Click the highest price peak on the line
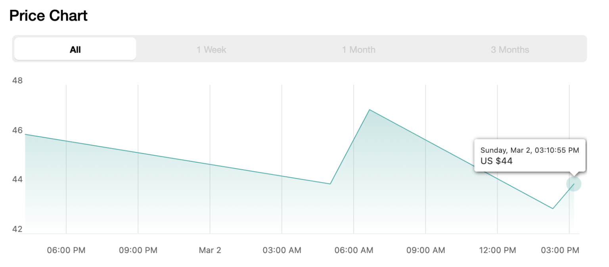 tap(370, 110)
